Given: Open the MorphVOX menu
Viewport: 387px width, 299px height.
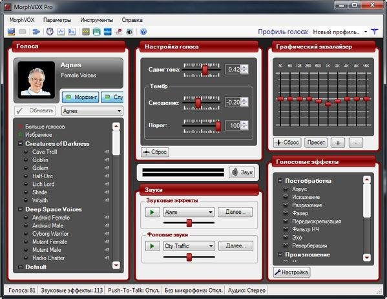Looking at the screenshot, I should pos(22,20).
